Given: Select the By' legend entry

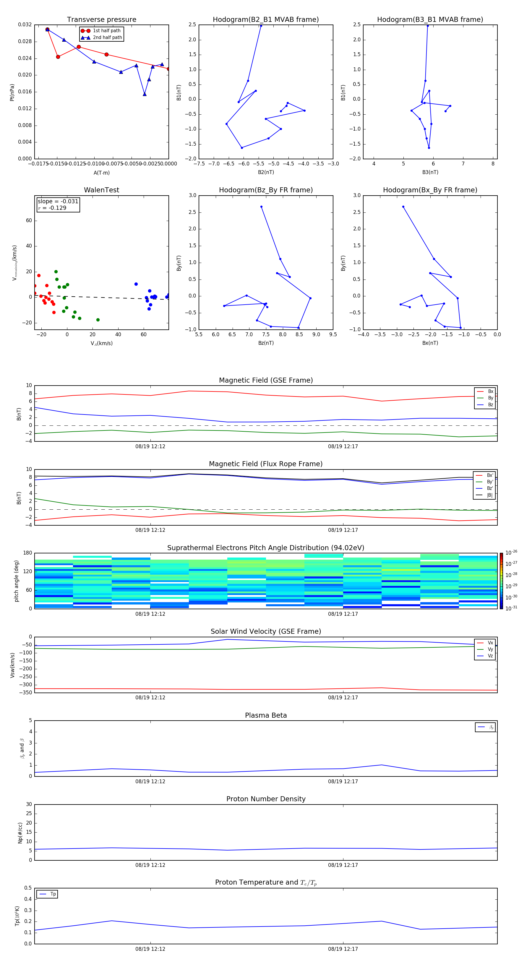Looking at the screenshot, I should pyautogui.click(x=485, y=482).
